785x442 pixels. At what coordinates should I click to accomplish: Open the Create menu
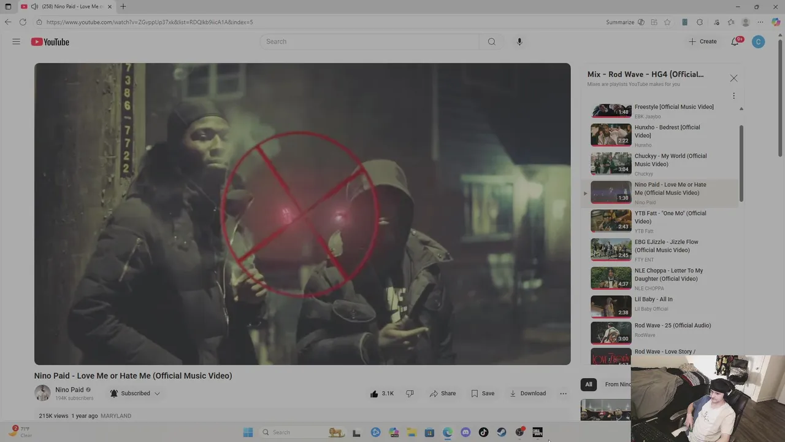(x=703, y=42)
